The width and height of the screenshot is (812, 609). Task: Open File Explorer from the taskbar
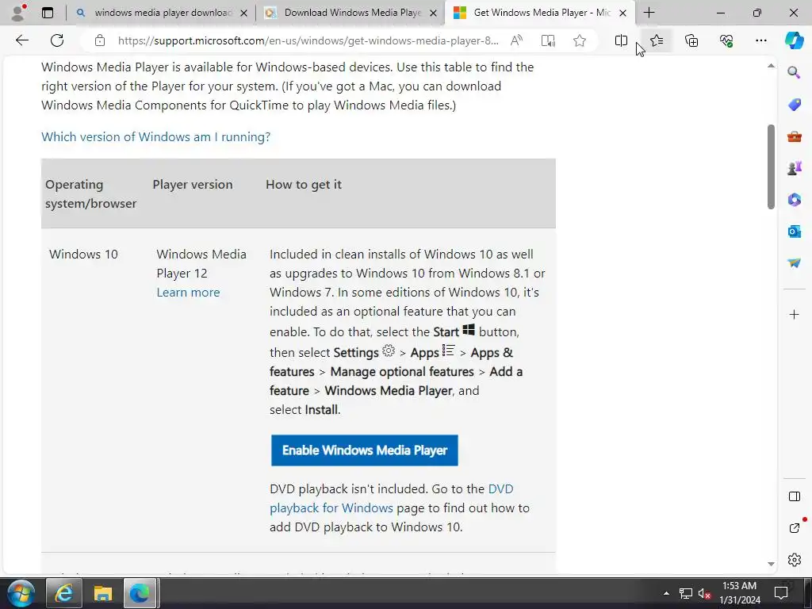102,593
